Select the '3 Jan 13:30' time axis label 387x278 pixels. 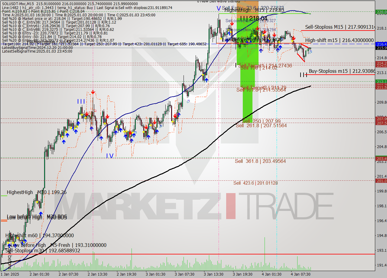[x=214, y=274]
